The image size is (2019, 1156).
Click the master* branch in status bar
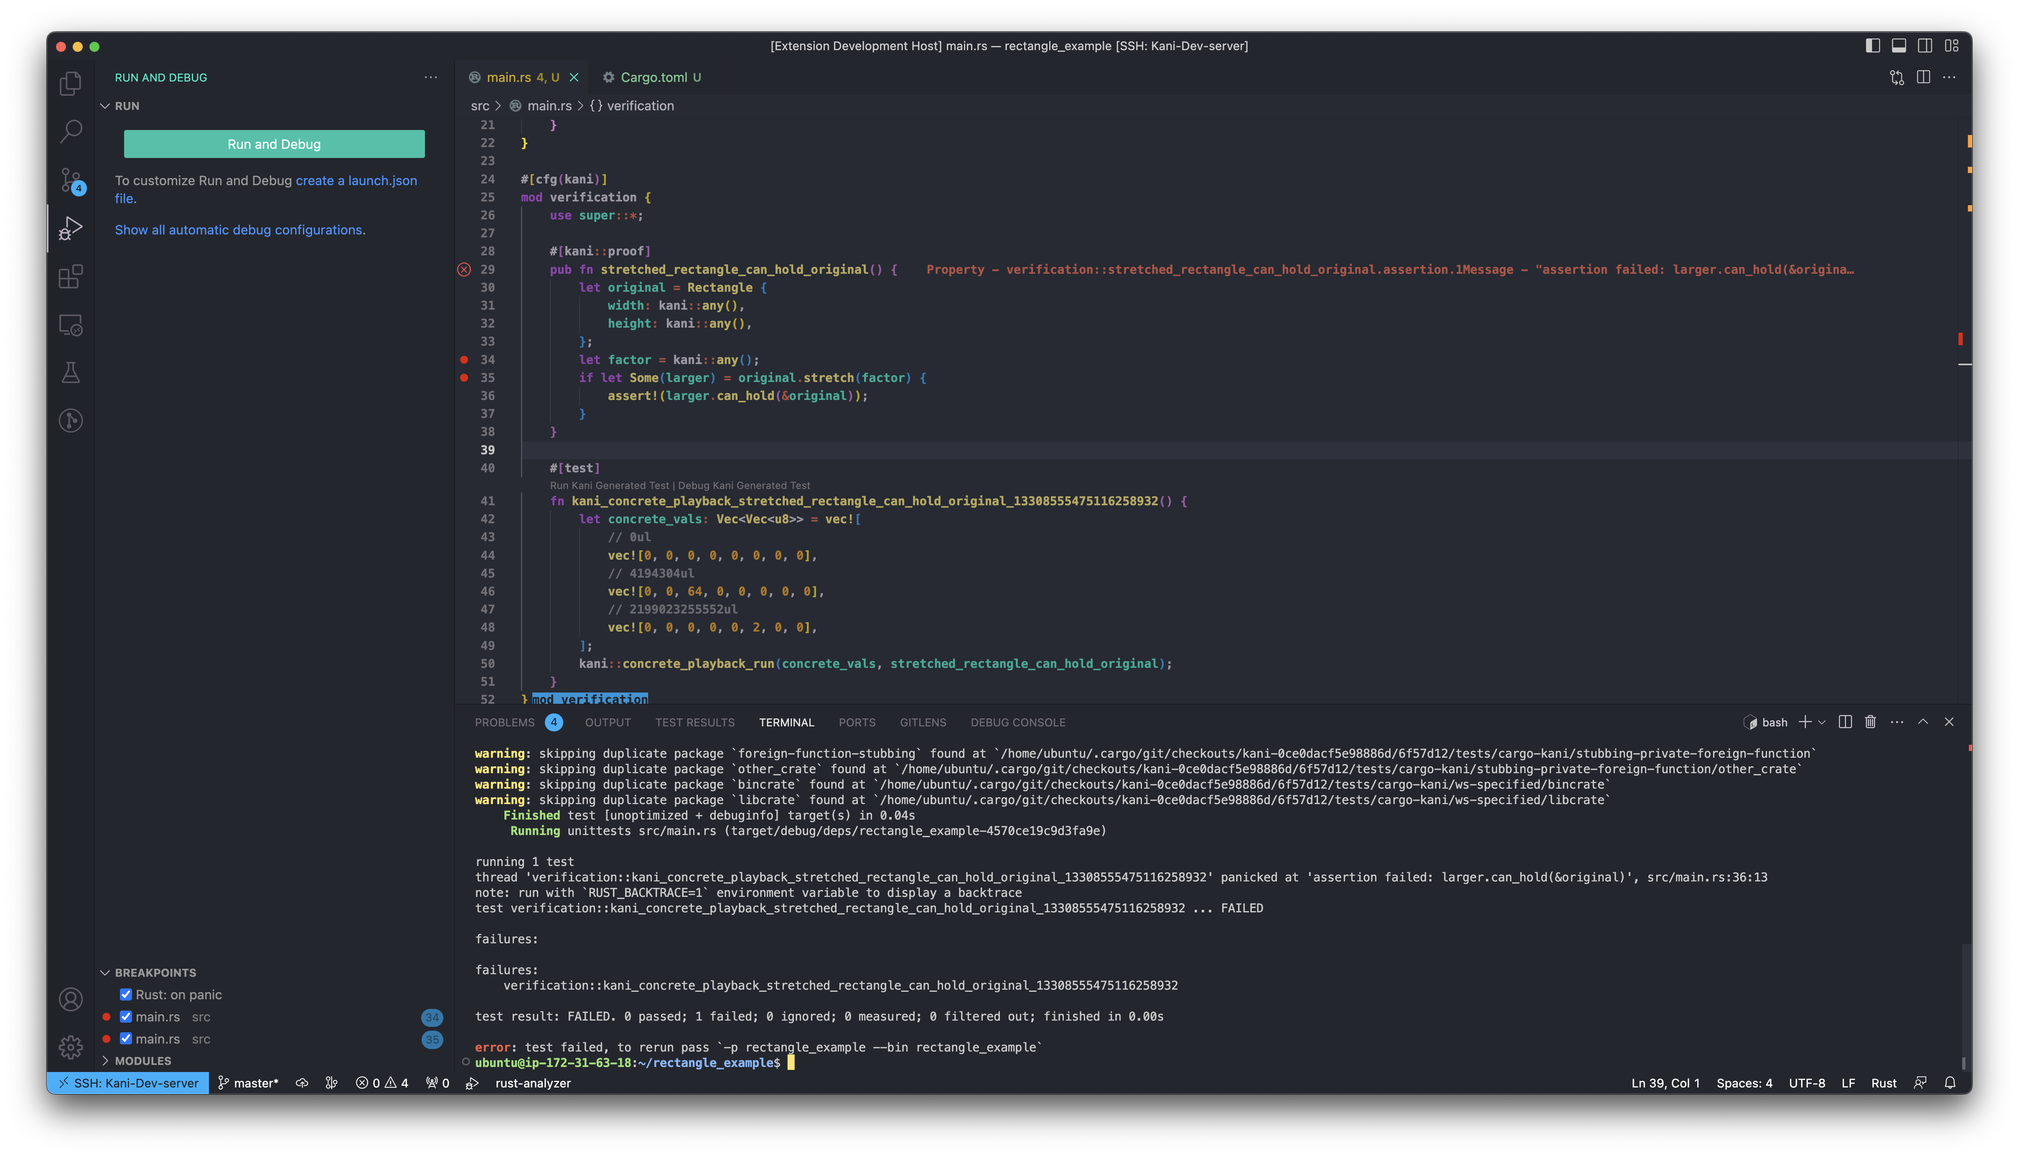coord(249,1083)
